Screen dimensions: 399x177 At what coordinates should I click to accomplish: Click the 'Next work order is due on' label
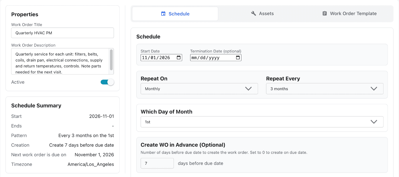pos(39,155)
